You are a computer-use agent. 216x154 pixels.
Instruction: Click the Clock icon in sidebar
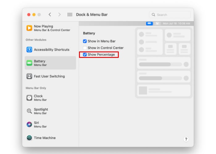point(29,98)
